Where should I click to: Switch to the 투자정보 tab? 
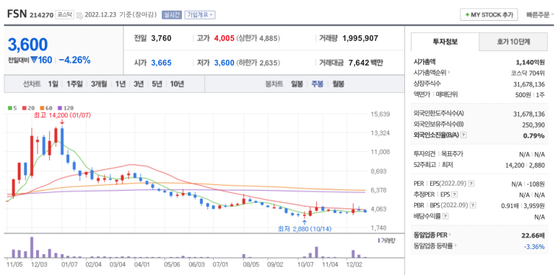pos(445,42)
